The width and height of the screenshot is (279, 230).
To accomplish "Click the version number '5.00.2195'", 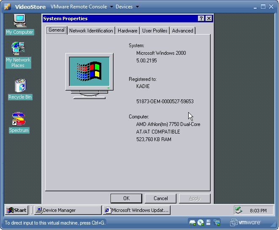I will [x=146, y=61].
